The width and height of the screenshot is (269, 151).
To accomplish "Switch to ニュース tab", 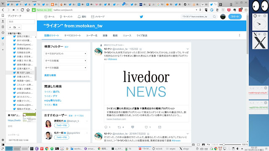I will pos(127,35).
